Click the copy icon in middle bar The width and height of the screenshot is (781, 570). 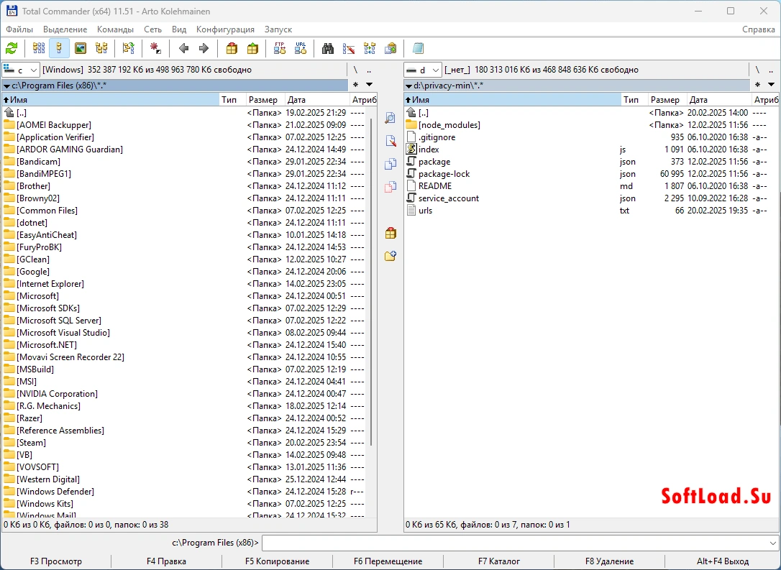(x=390, y=164)
